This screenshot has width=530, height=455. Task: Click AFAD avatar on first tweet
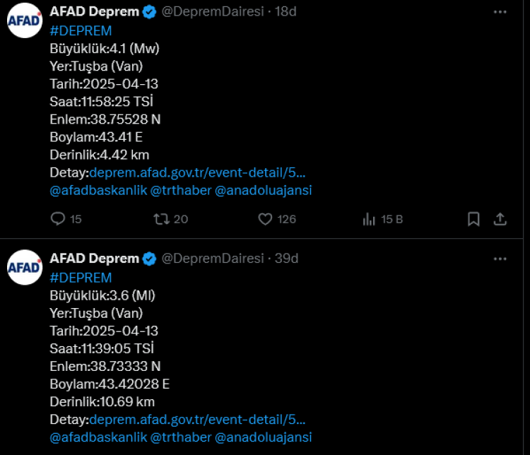point(25,20)
